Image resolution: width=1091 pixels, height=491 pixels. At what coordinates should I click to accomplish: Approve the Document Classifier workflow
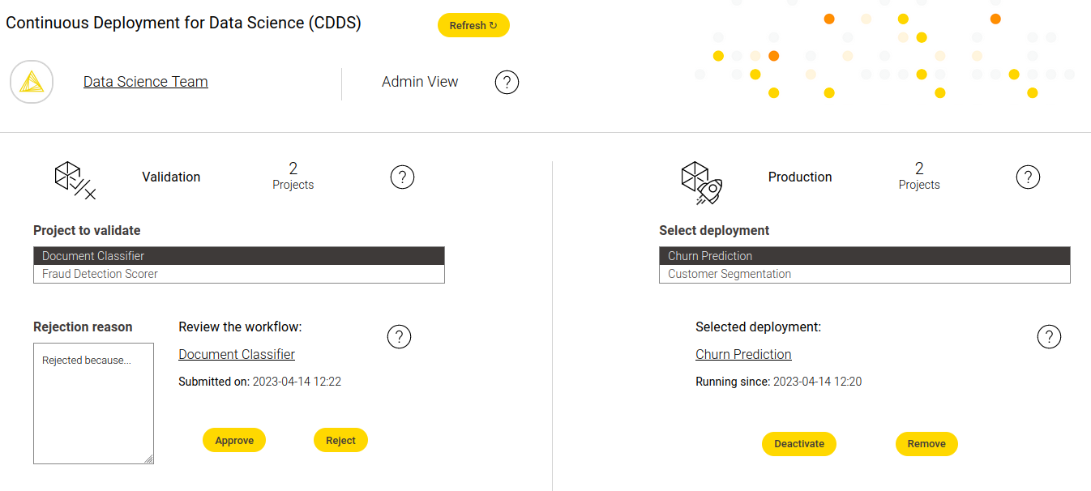tap(234, 441)
